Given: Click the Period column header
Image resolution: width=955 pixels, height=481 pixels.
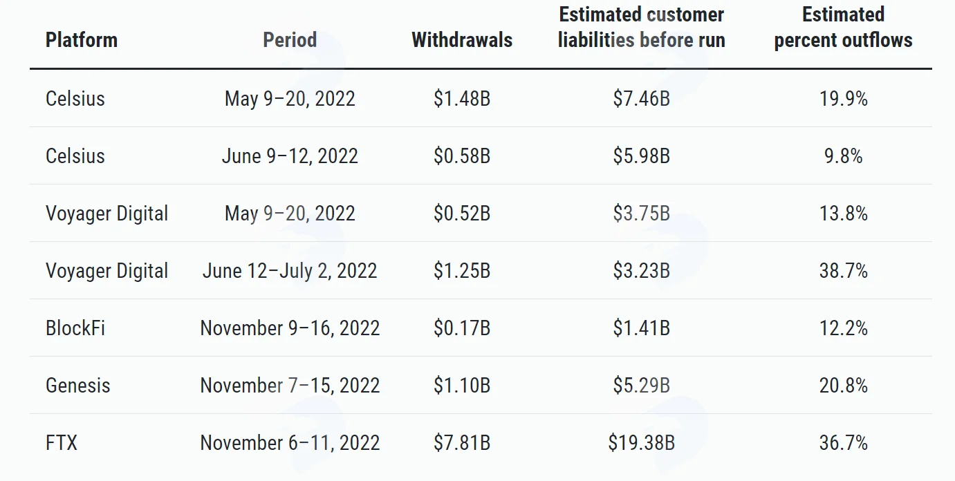Looking at the screenshot, I should tap(290, 40).
